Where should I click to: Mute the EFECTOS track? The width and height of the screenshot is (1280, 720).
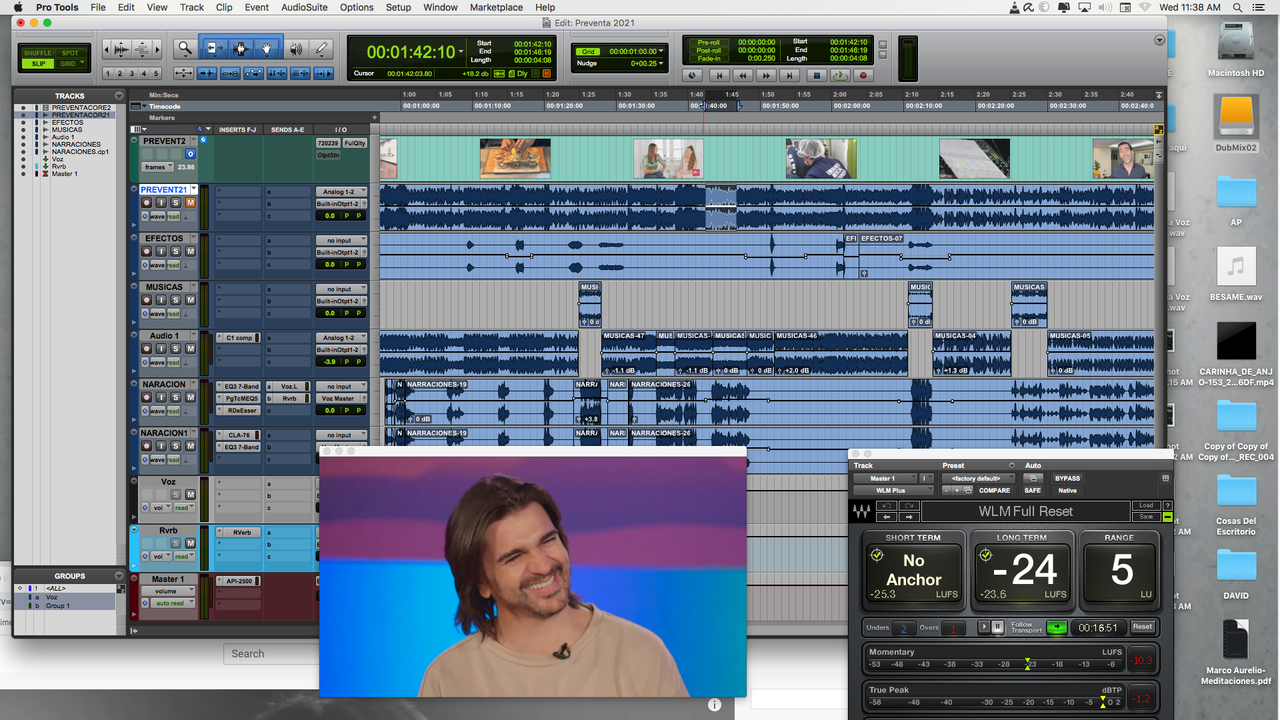tap(191, 251)
